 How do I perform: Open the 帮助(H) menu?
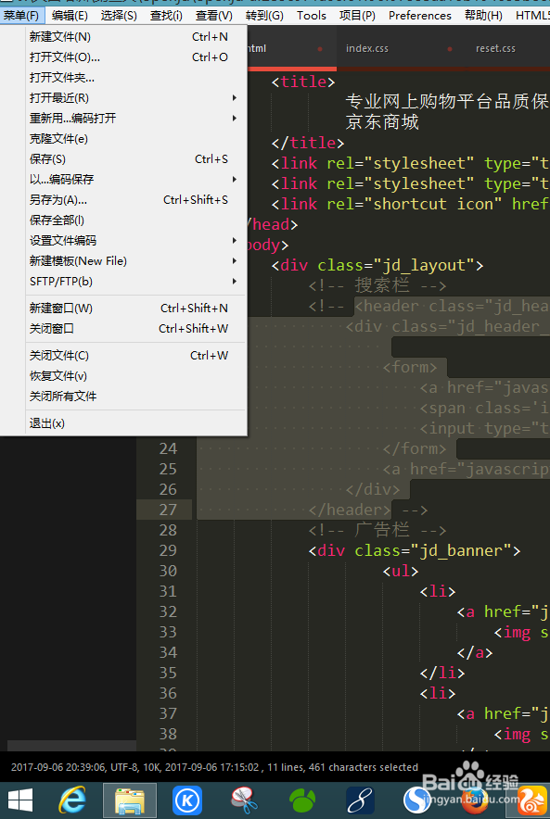pyautogui.click(x=483, y=15)
